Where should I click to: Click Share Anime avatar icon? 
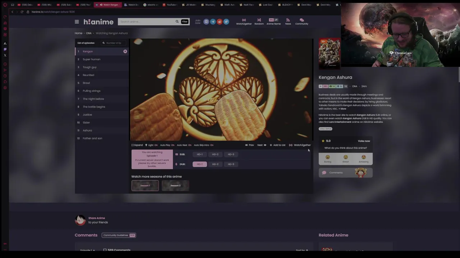pyautogui.click(x=80, y=220)
